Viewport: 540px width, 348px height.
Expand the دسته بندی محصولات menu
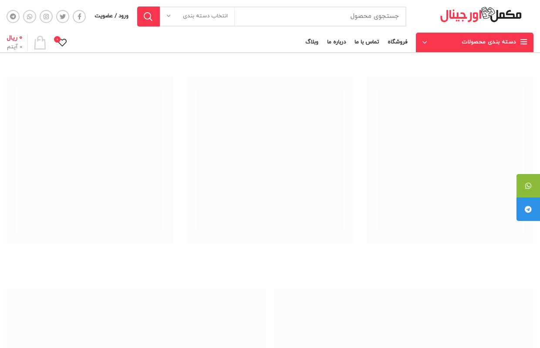click(488, 42)
